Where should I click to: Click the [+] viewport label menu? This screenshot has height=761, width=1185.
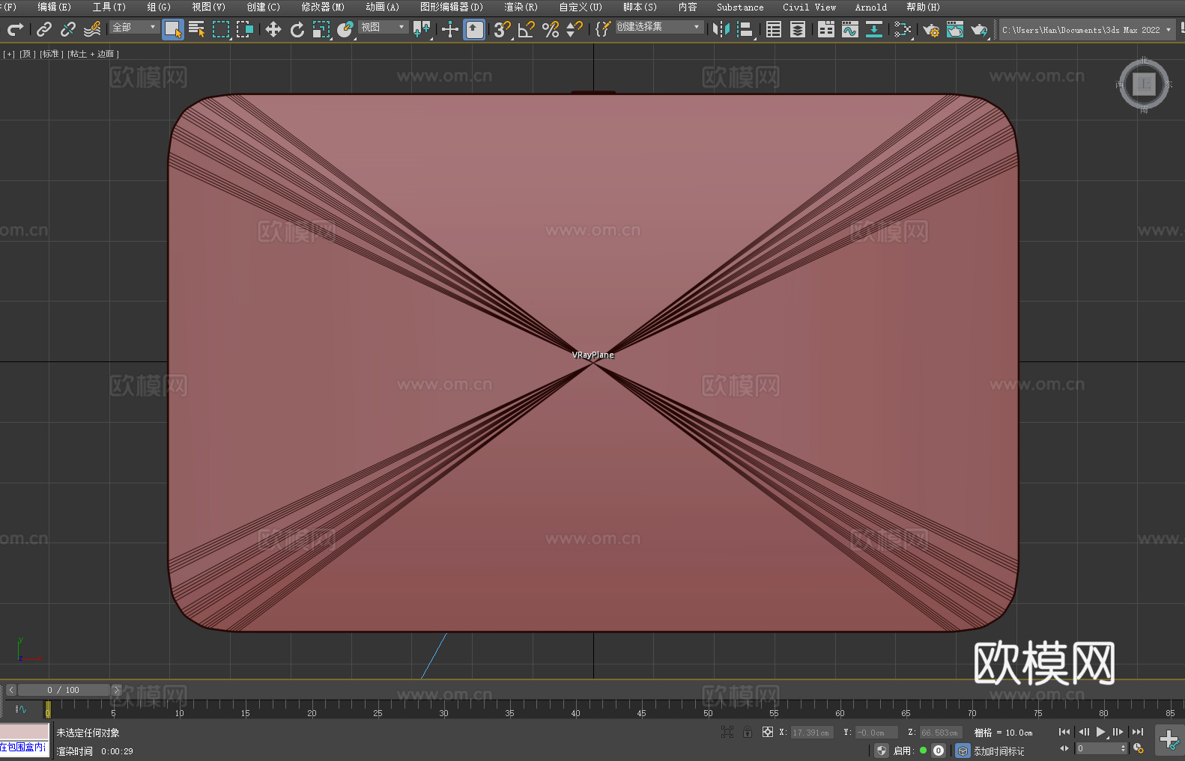[9, 54]
